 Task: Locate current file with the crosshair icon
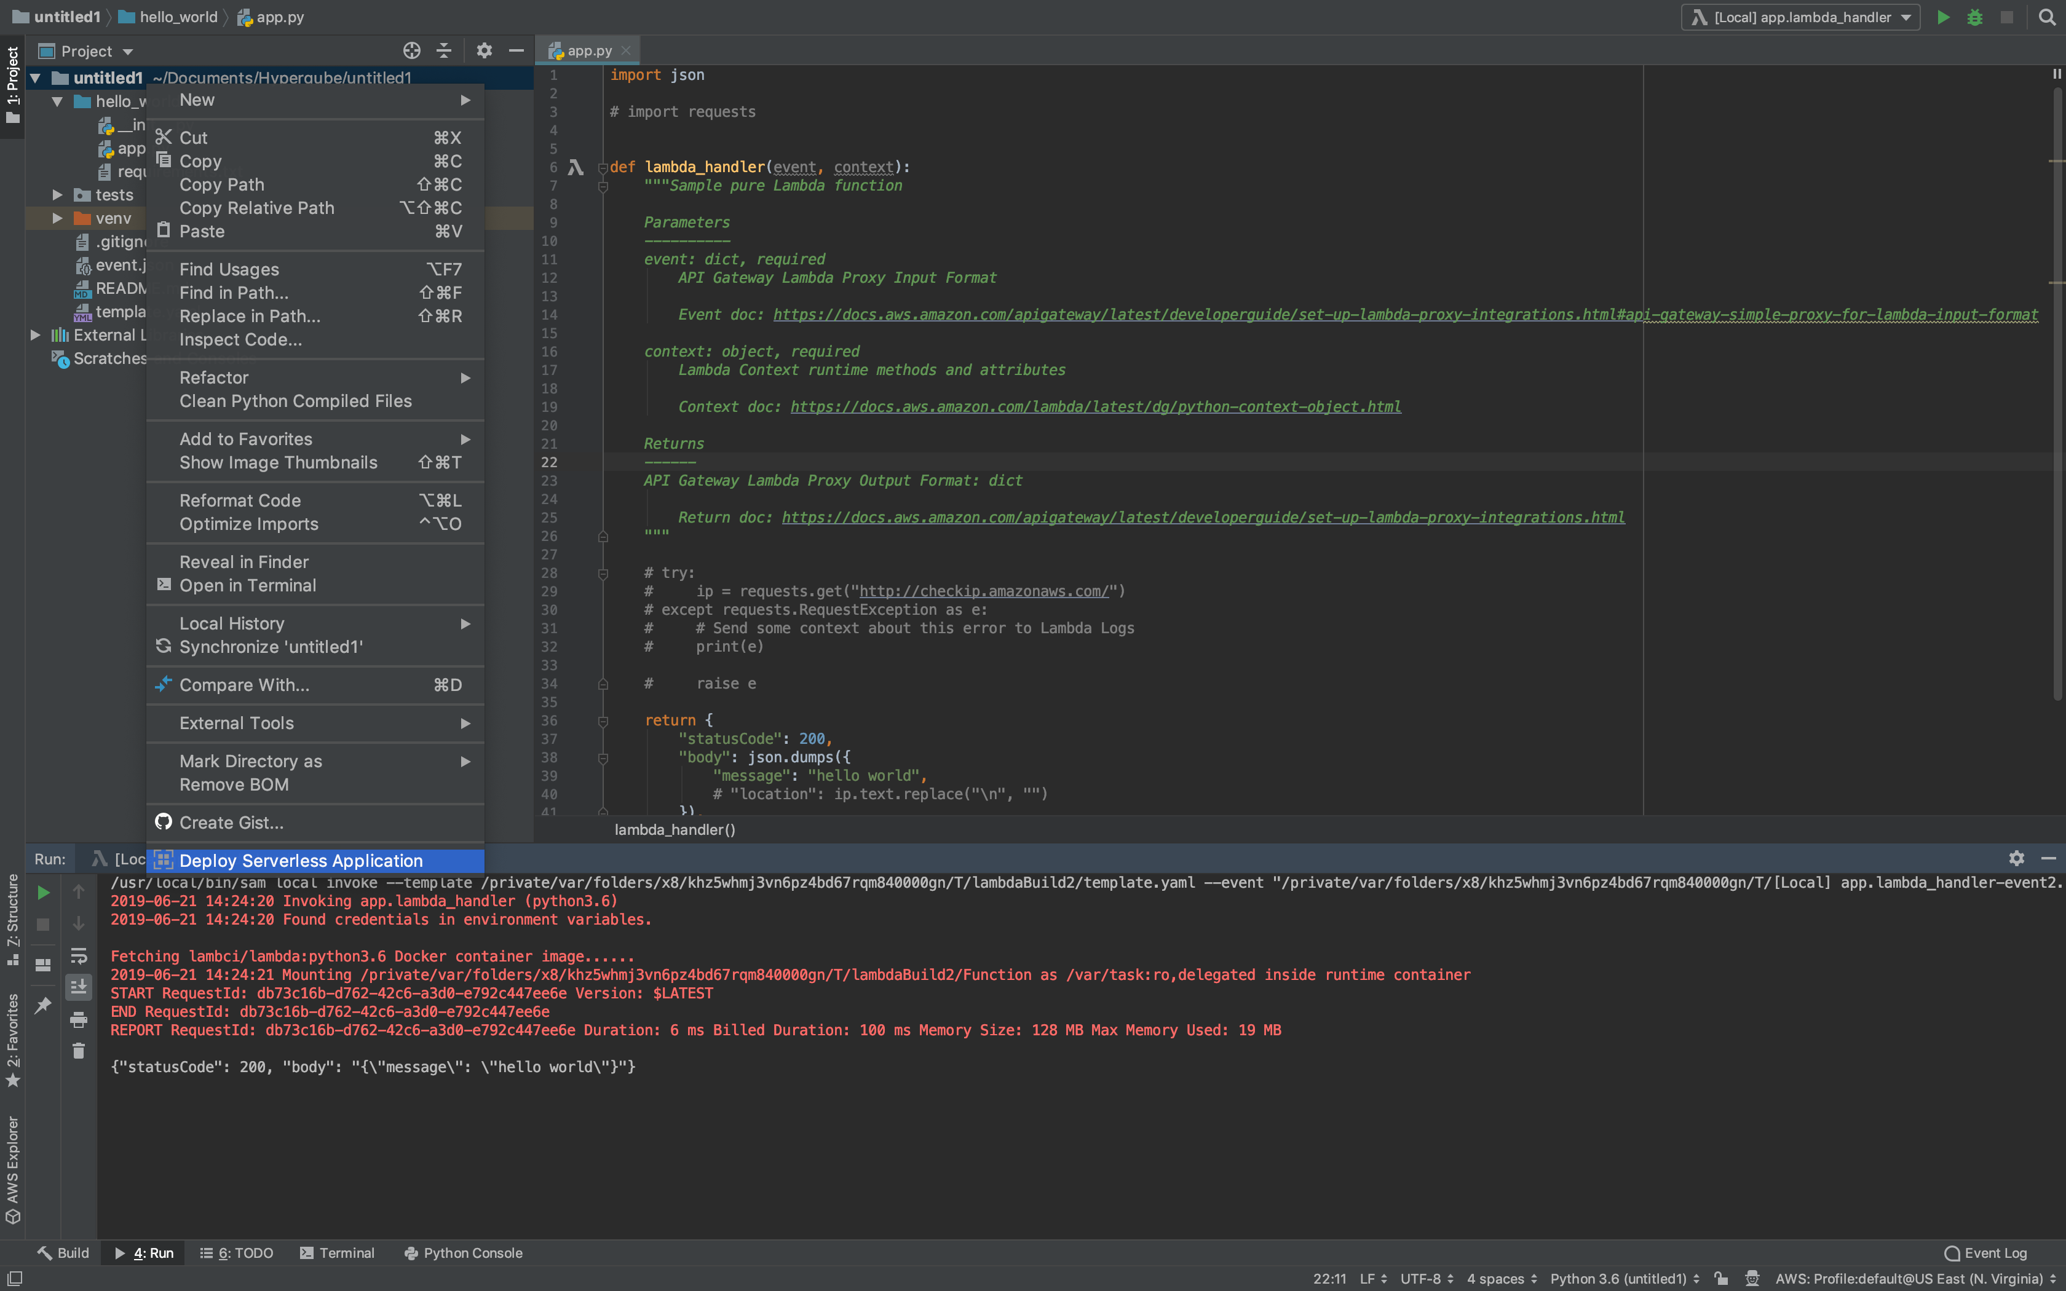point(411,50)
